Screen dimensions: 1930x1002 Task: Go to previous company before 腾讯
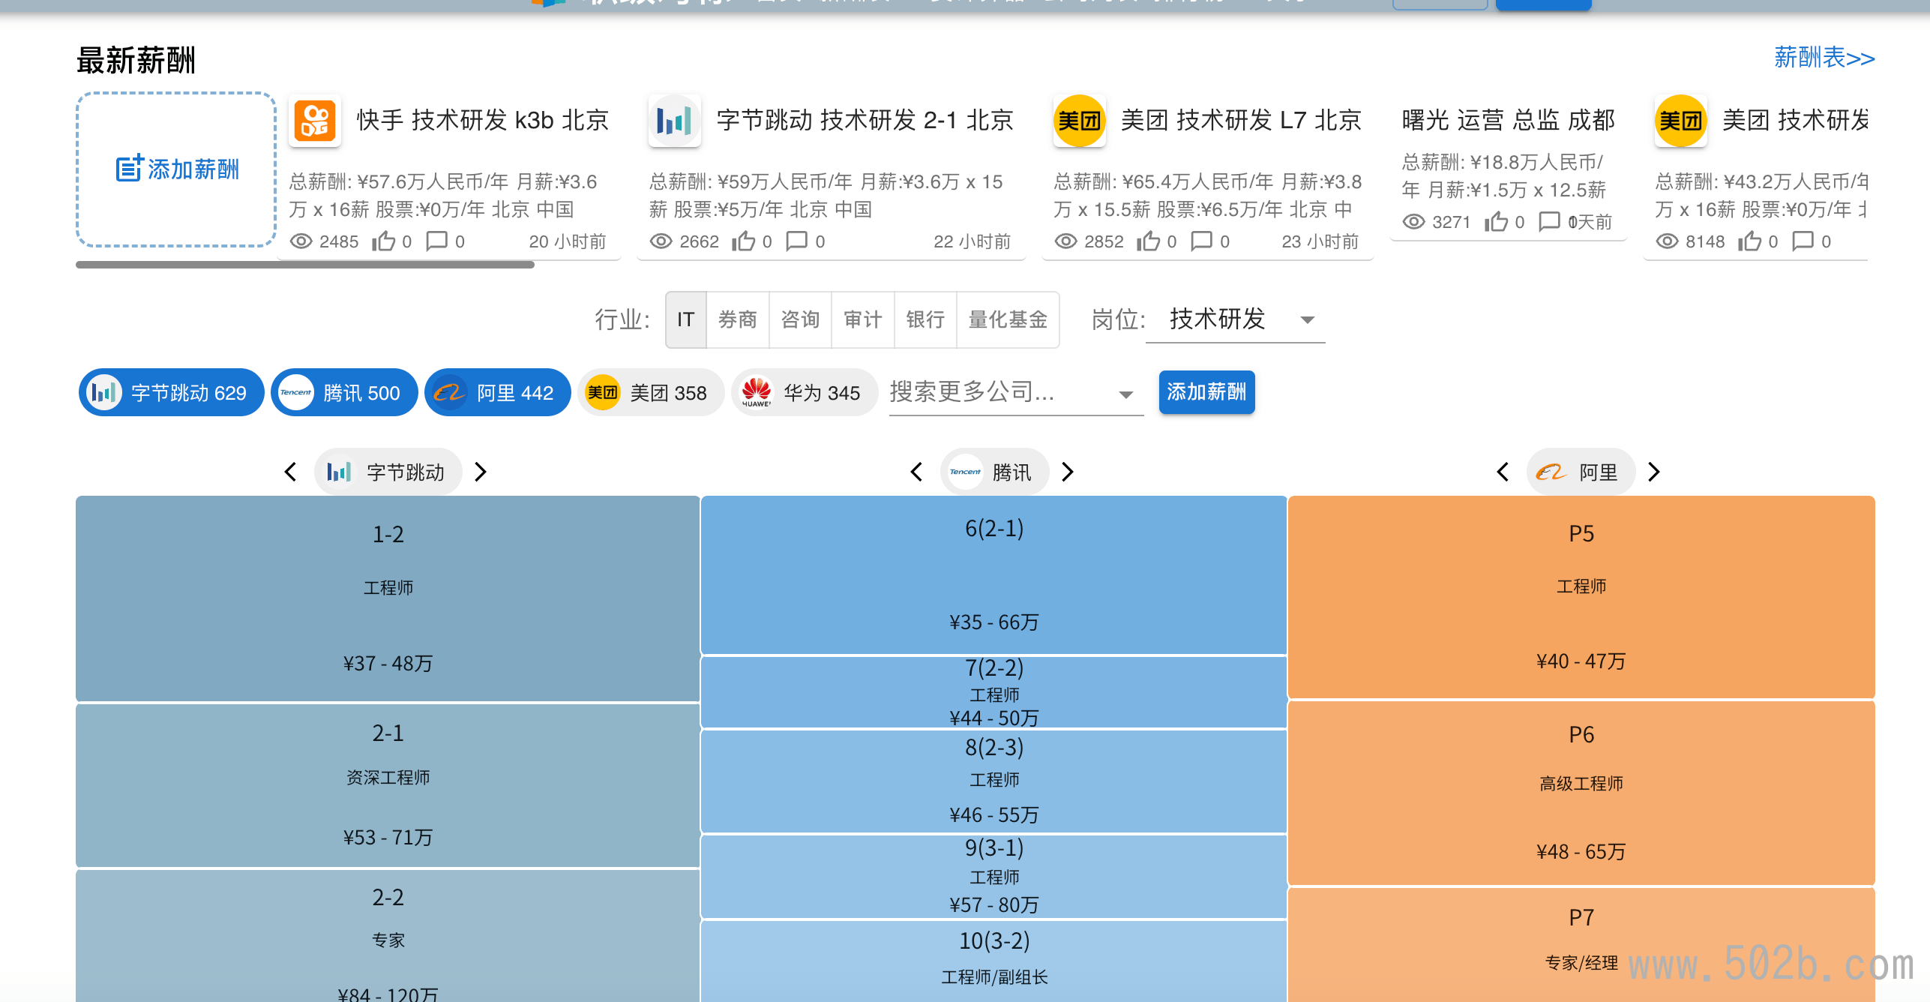point(916,472)
